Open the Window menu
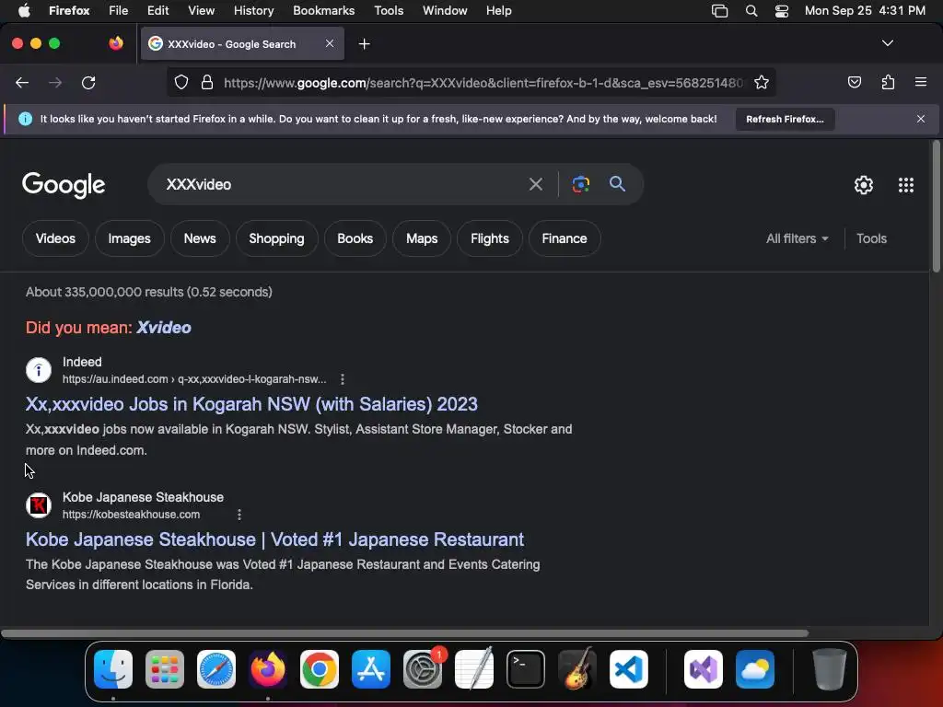The image size is (943, 707). coord(445,11)
